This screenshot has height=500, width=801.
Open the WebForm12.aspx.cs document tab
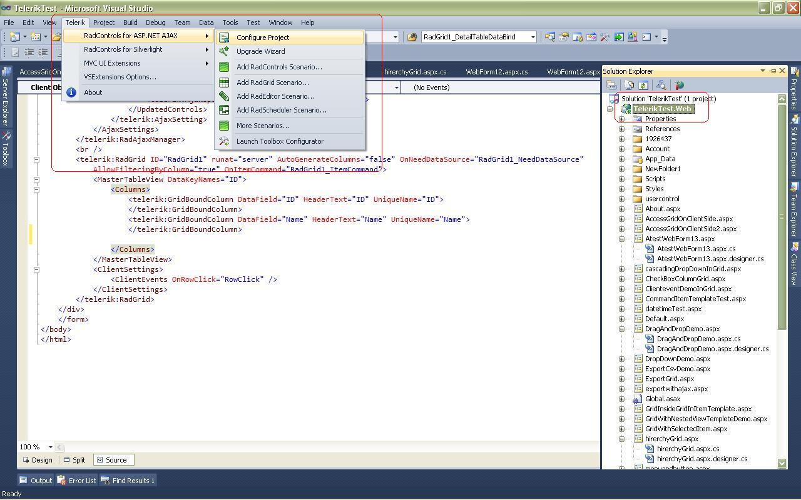point(496,72)
